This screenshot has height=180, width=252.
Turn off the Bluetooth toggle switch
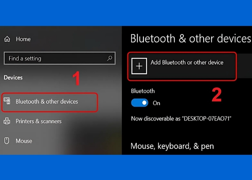140,103
